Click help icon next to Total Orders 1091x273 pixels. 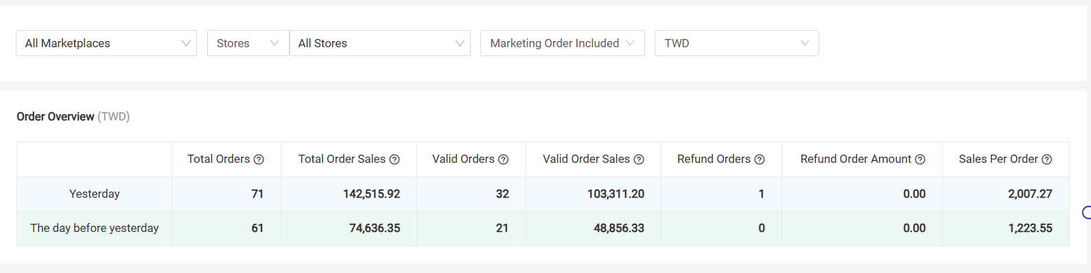tap(259, 159)
